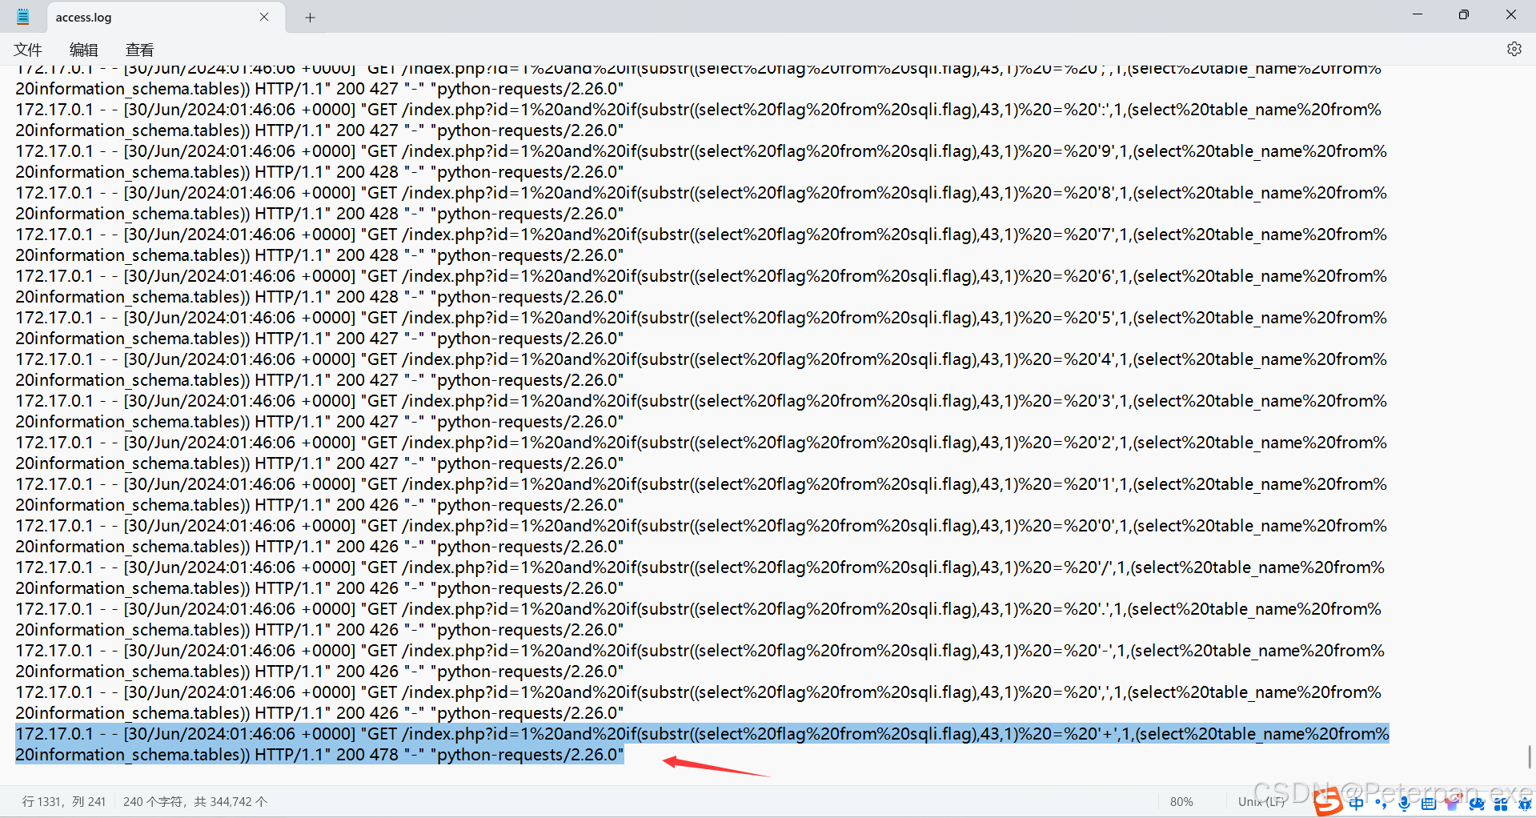This screenshot has height=818, width=1536.
Task: Click the Sogou voice input microphone
Action: click(1405, 803)
